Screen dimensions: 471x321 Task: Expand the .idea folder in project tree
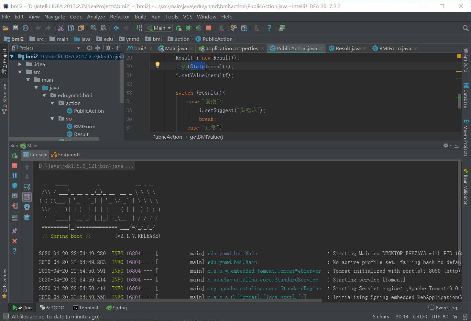[x=20, y=64]
